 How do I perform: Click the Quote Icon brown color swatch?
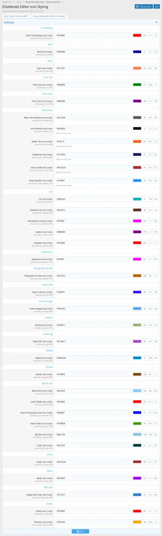coord(137,374)
